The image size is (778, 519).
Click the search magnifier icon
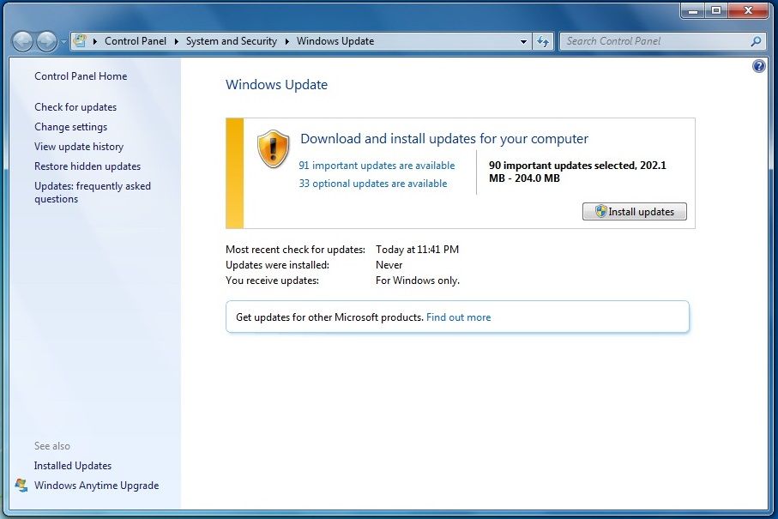coord(756,41)
